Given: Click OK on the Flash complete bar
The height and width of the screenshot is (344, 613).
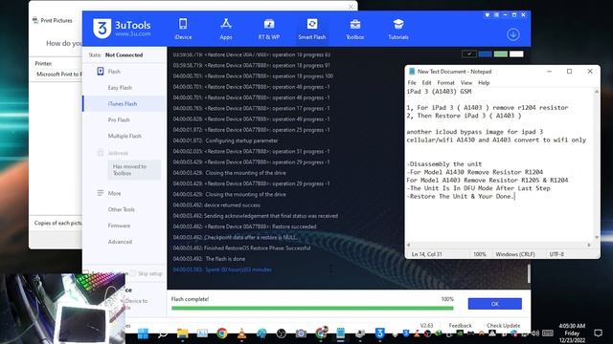Looking at the screenshot, I should [494, 304].
